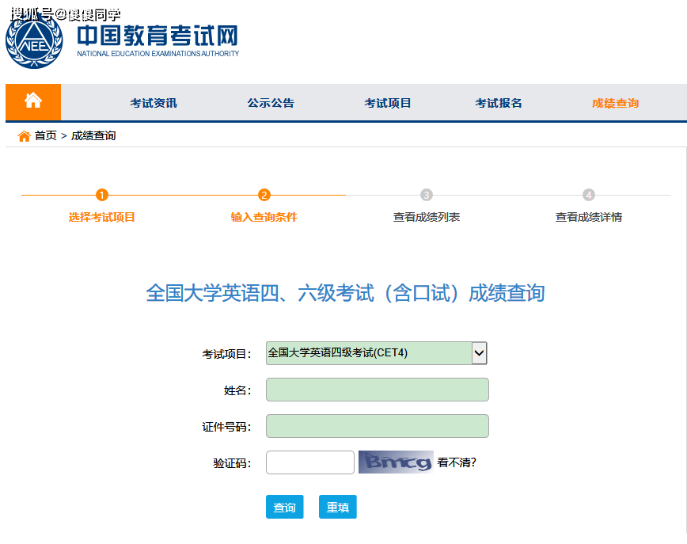Click step circle 3 for 查看成绩列表

tap(425, 195)
